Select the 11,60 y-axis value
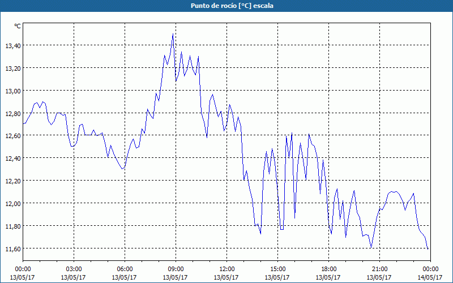The image size is (453, 283). tap(13, 248)
